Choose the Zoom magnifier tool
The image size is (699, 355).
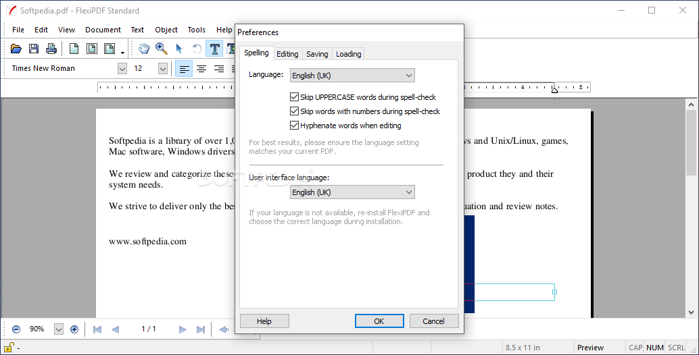(x=162, y=49)
